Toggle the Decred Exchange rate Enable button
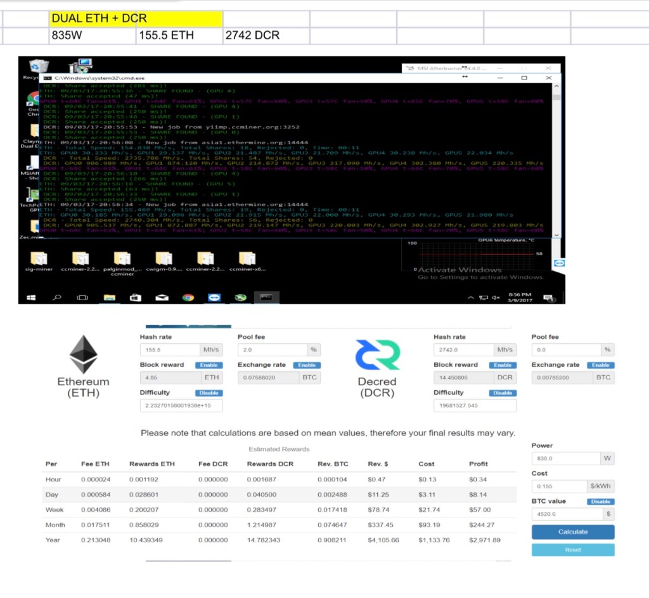Viewport: 649px width, 598px height. click(x=601, y=366)
